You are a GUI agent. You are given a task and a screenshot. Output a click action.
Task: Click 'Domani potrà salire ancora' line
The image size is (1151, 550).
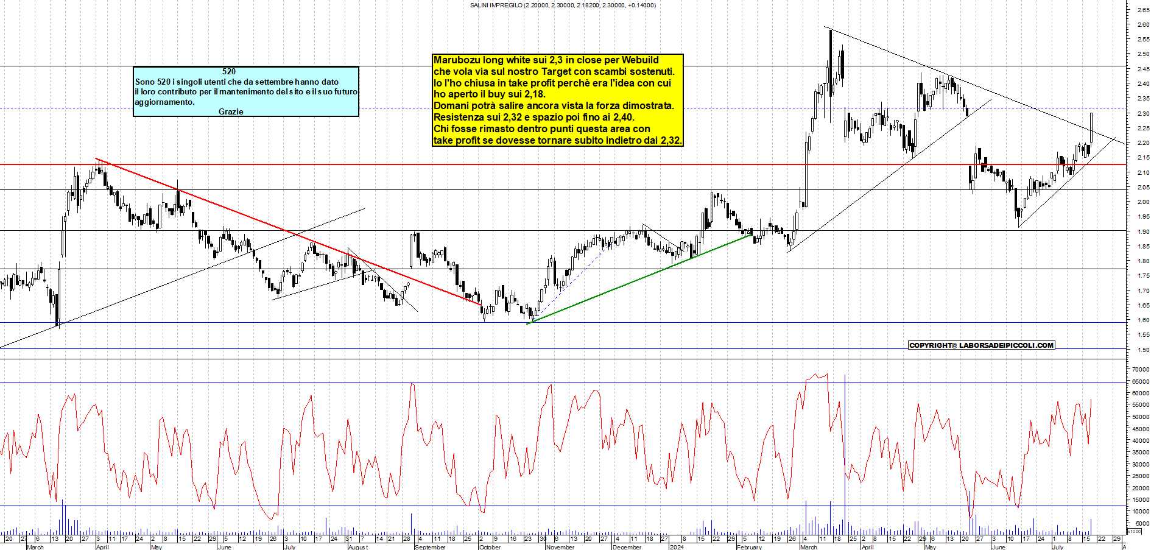(x=554, y=105)
